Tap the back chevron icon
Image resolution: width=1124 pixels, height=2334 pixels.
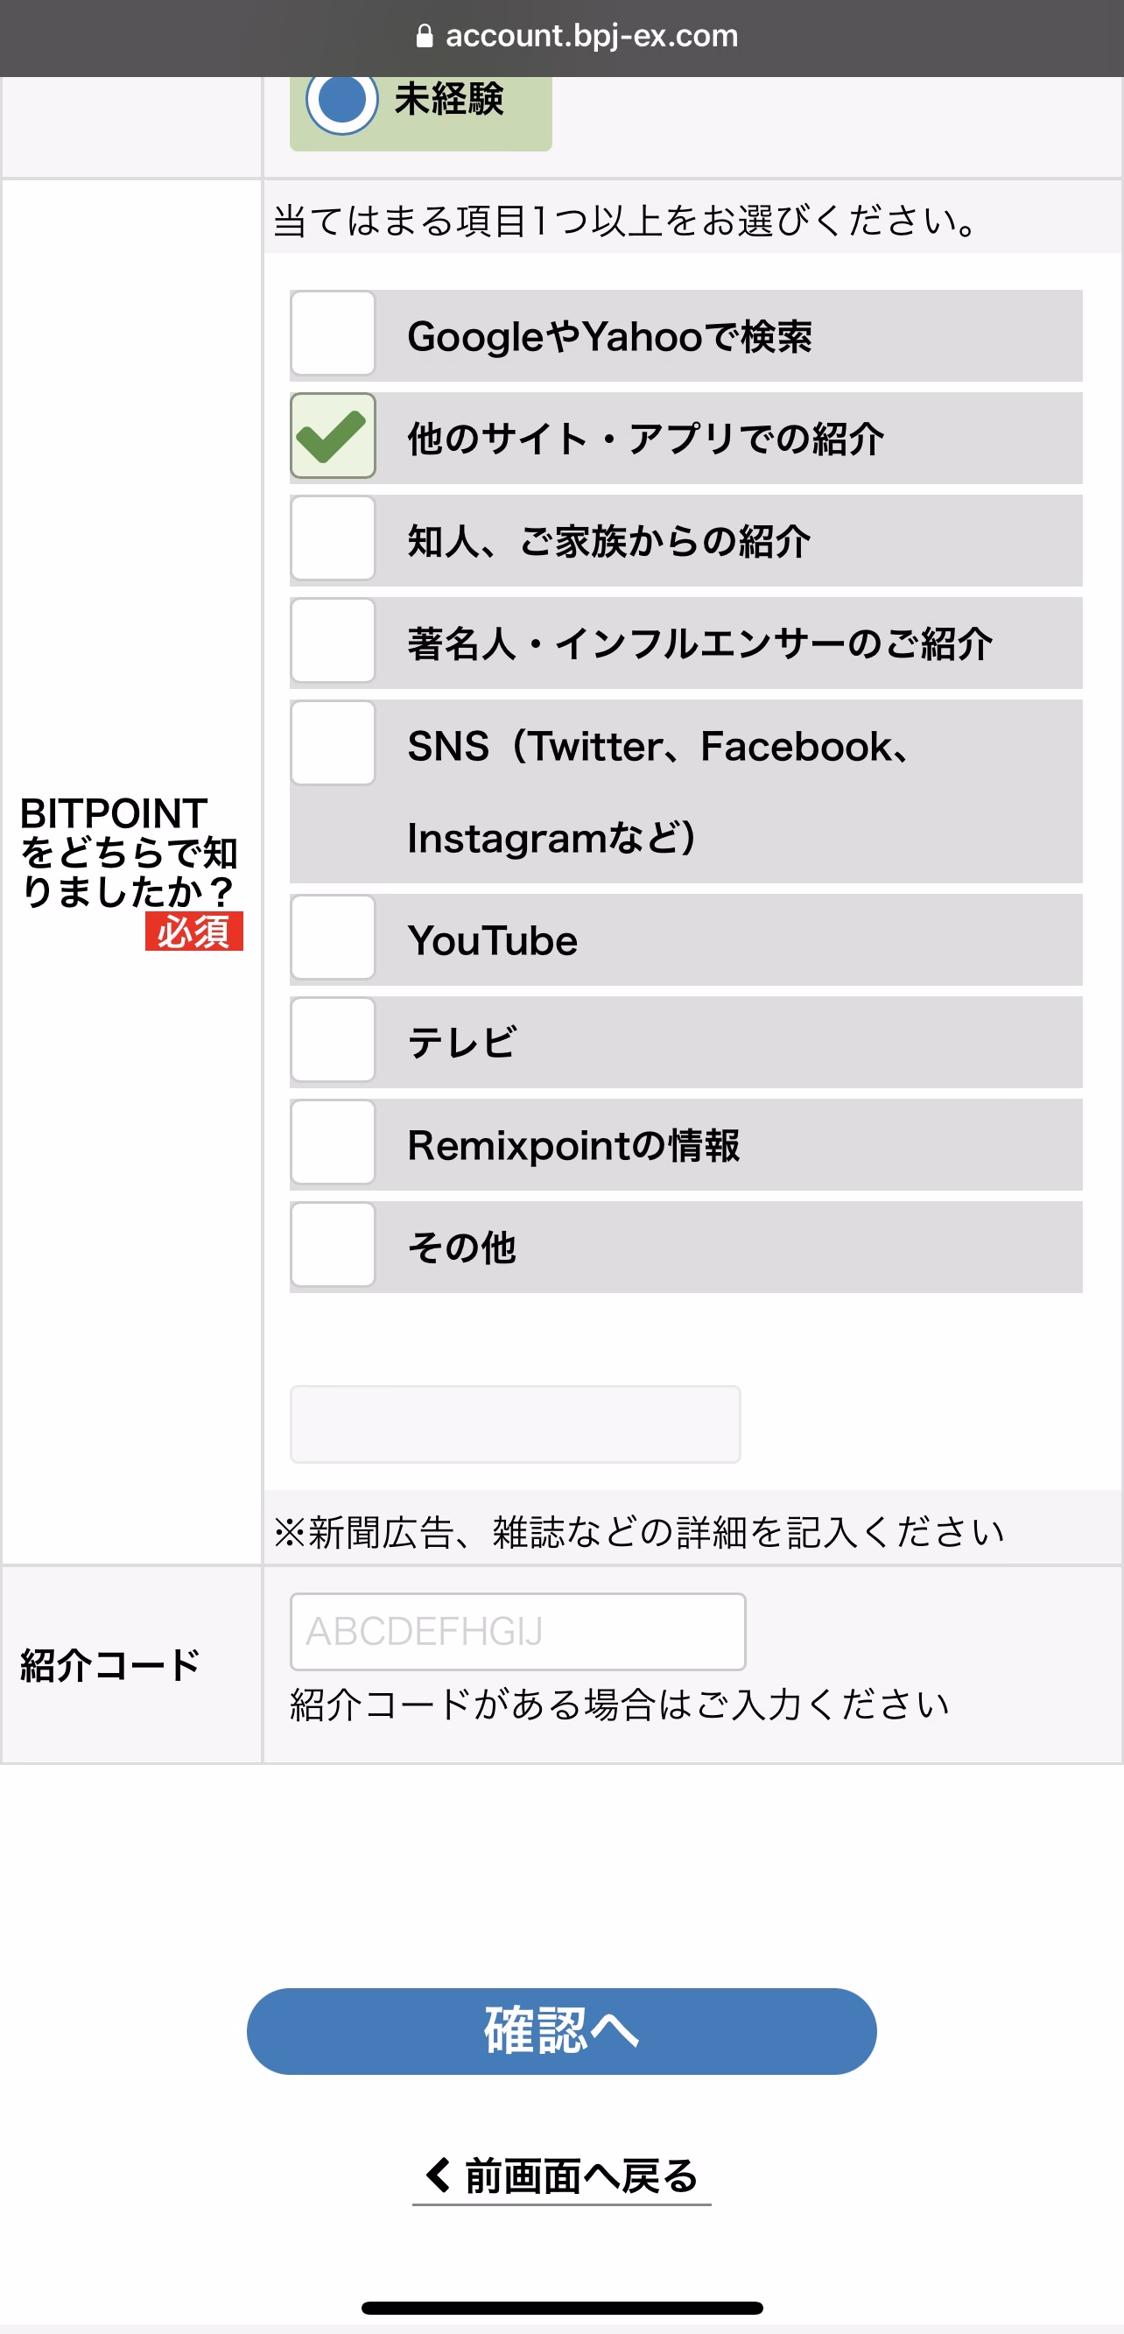pos(438,2175)
